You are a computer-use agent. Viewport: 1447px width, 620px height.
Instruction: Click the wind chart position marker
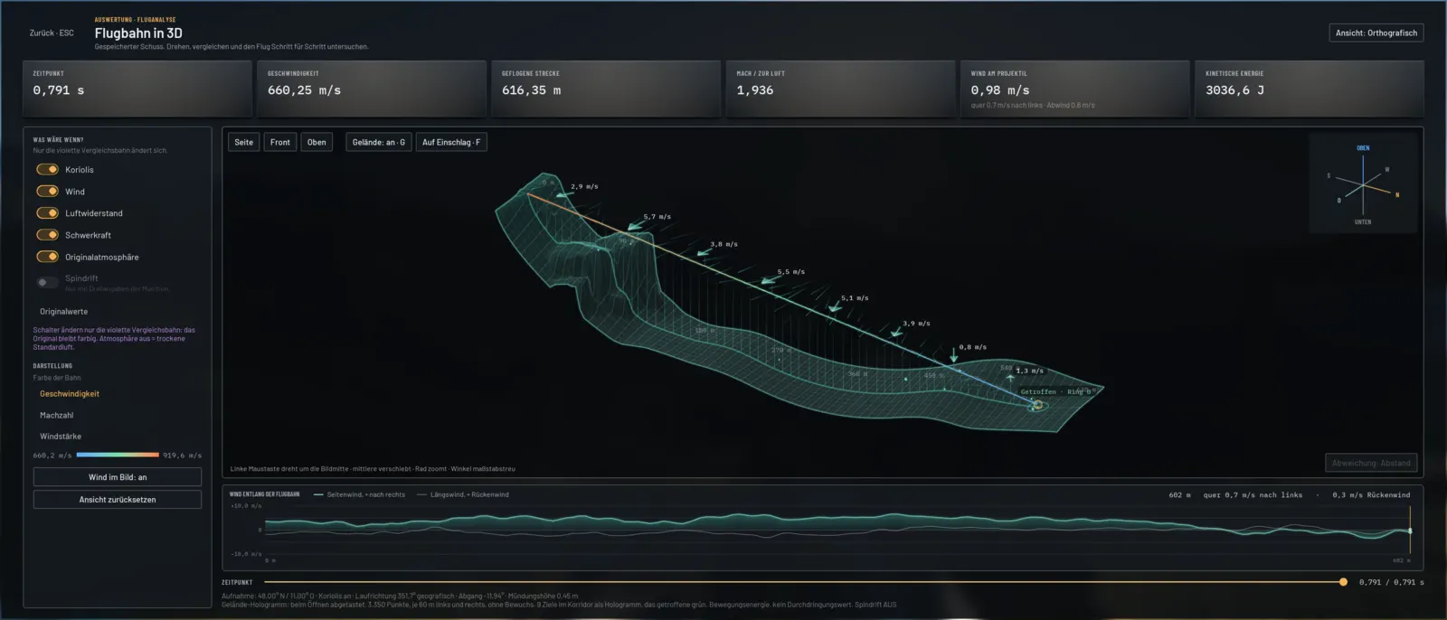pos(1410,531)
